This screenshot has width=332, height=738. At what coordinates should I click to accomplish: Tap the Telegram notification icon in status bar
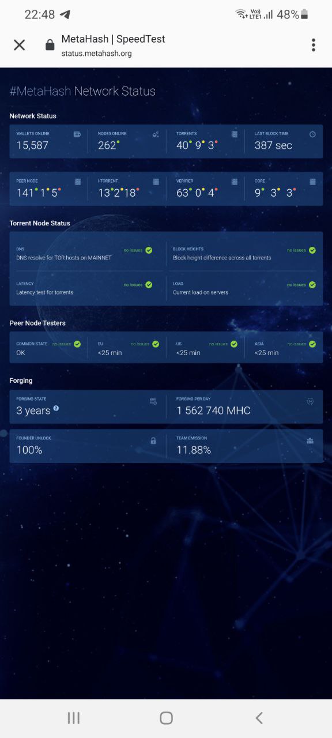tap(65, 15)
